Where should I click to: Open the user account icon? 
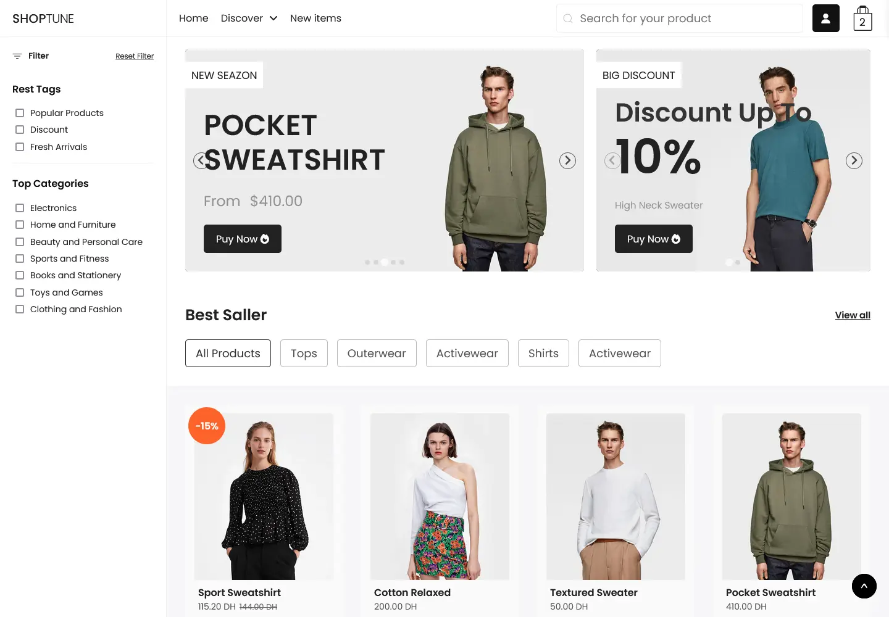click(x=825, y=19)
